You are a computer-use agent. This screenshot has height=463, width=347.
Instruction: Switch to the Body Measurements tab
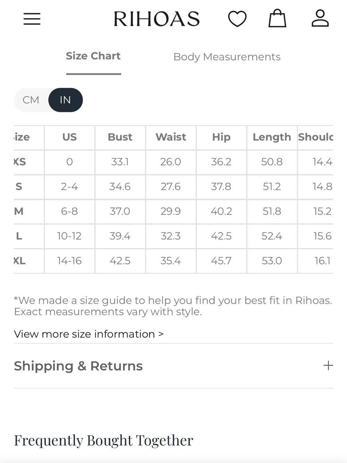pos(227,57)
